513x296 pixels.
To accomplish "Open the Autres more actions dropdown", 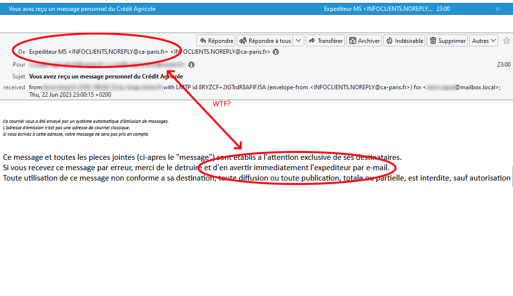I will coord(483,41).
